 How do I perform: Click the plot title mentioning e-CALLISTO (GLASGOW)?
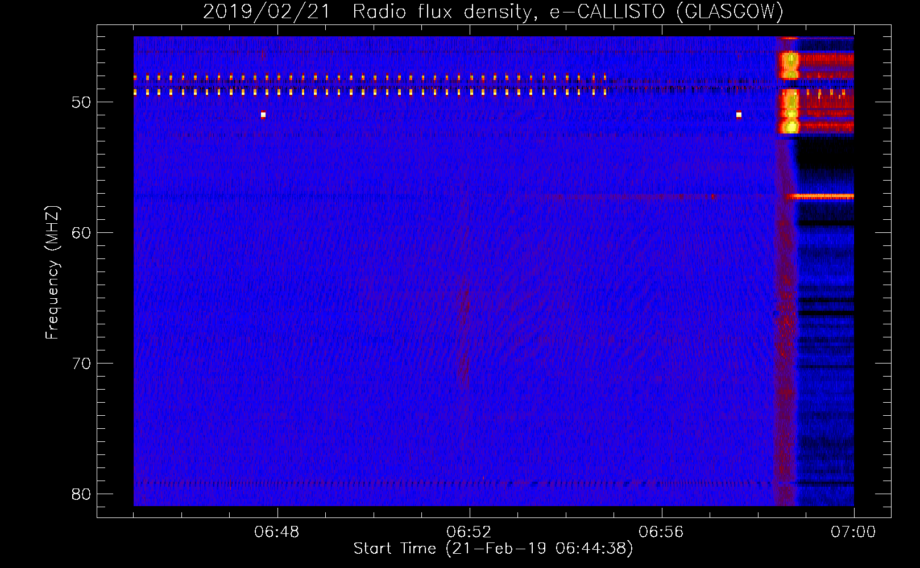pyautogui.click(x=493, y=11)
